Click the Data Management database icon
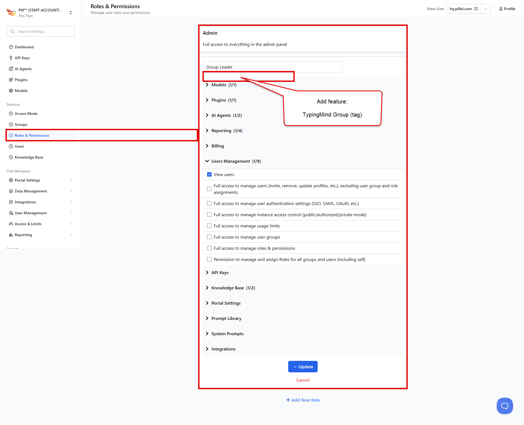Screen dimensions: 524x425 11,191
